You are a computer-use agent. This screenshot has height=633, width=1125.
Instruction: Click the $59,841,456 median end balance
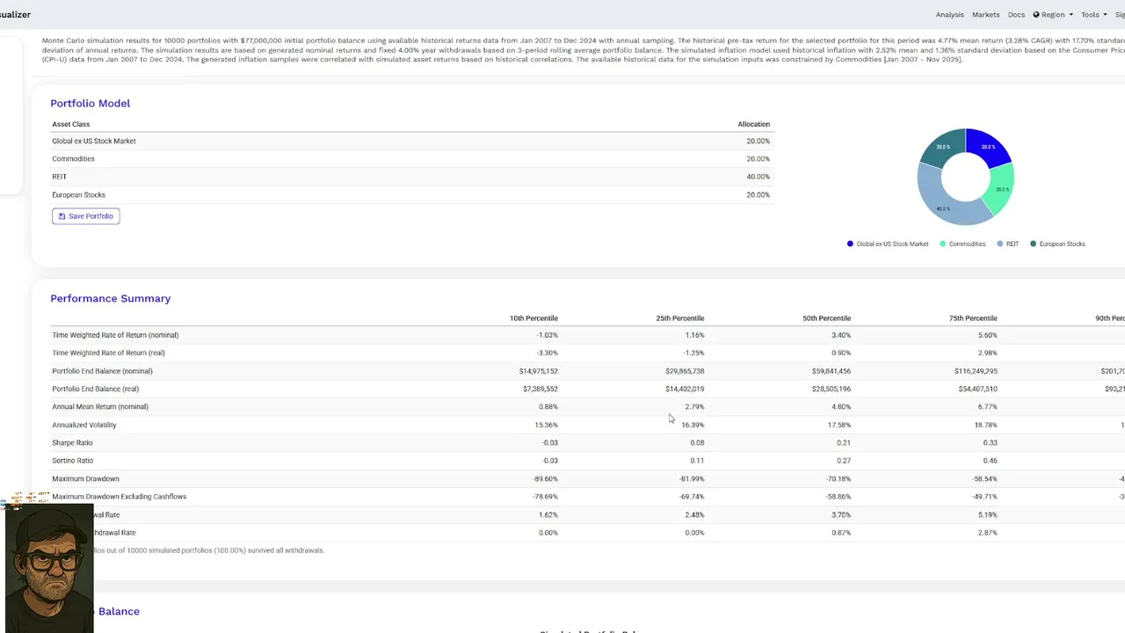tap(831, 371)
